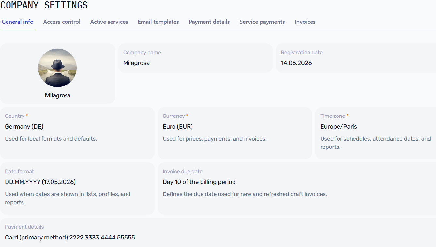Click the company avatar photo
This screenshot has height=247, width=436.
57,68
